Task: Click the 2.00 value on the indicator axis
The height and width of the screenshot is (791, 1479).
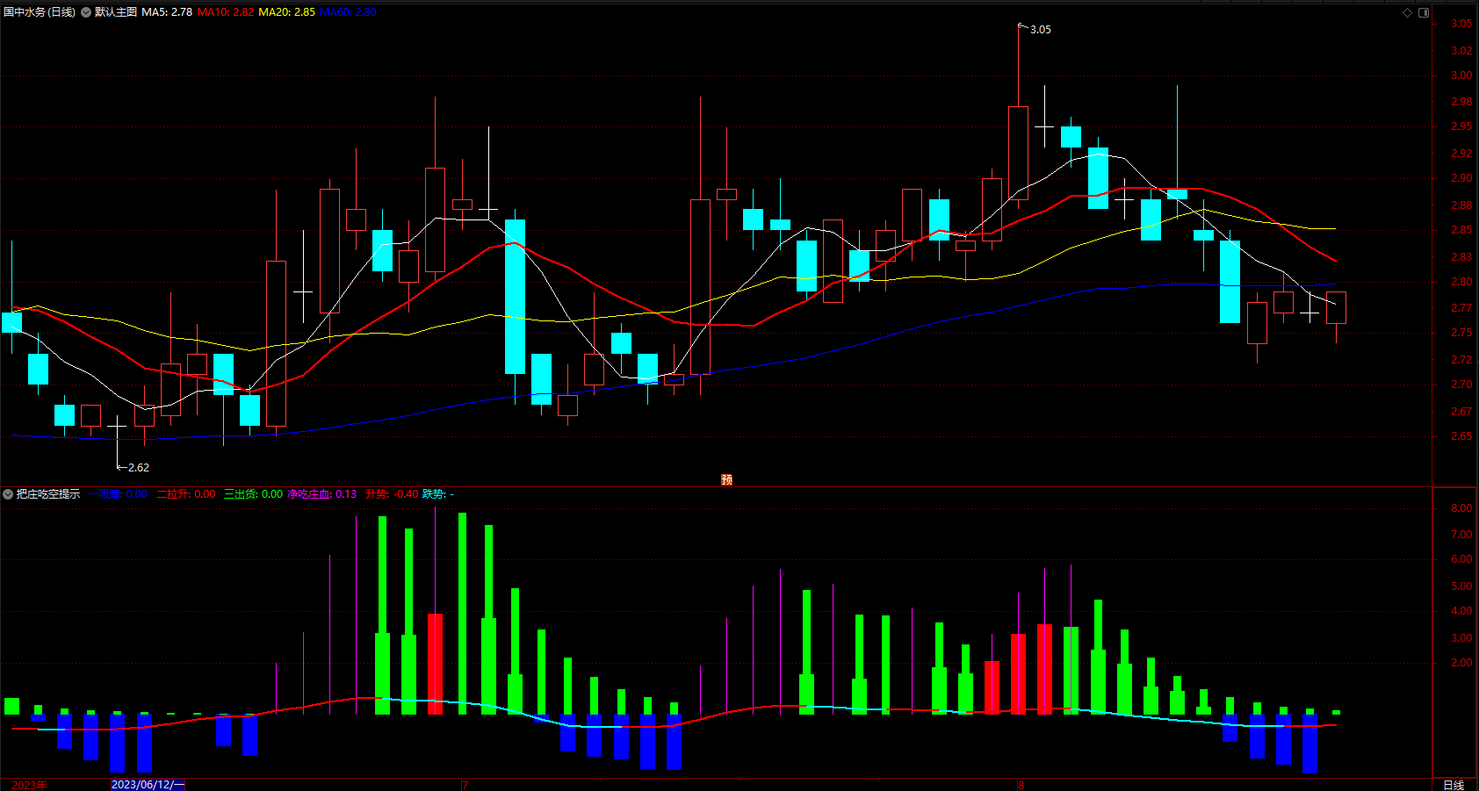Action: point(1461,663)
